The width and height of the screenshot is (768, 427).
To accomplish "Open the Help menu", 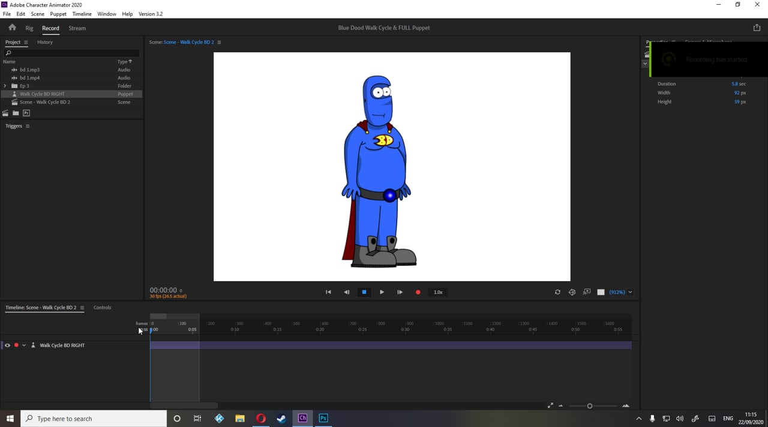I will click(x=127, y=14).
